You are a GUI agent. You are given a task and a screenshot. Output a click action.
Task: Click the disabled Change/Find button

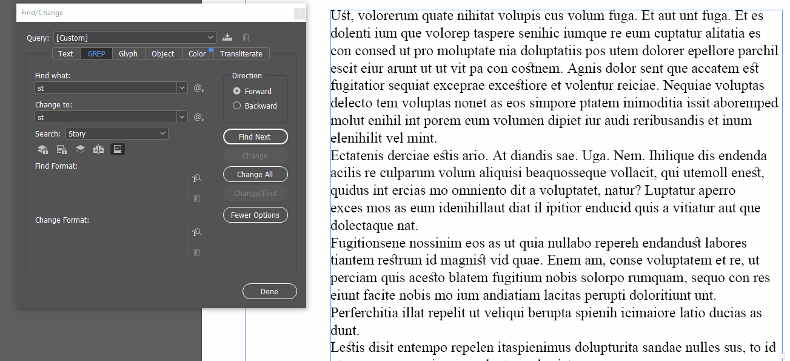[255, 193]
